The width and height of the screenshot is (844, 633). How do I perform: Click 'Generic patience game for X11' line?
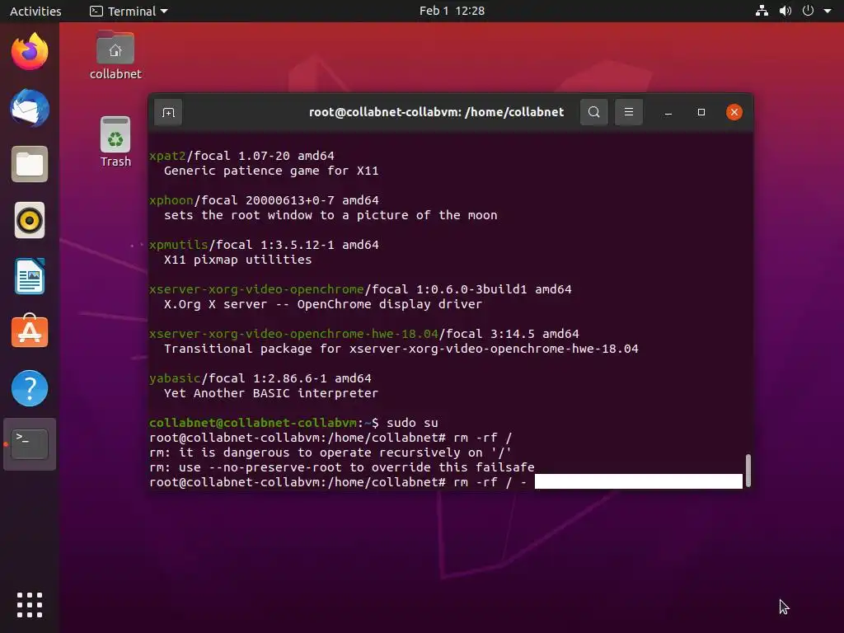[271, 171]
